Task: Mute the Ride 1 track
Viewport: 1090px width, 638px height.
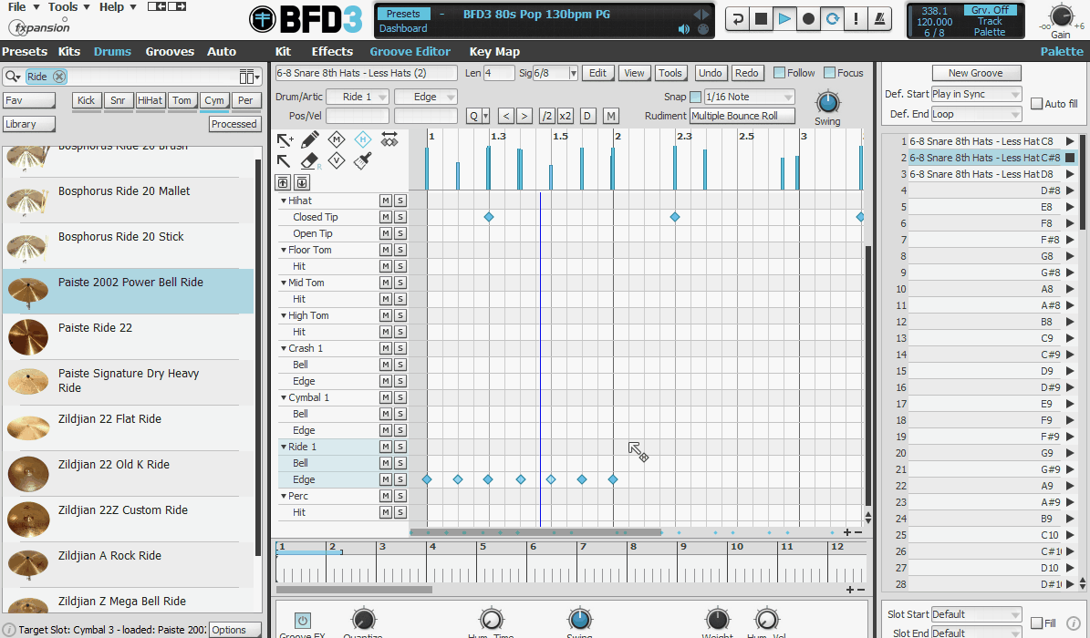Action: [386, 447]
